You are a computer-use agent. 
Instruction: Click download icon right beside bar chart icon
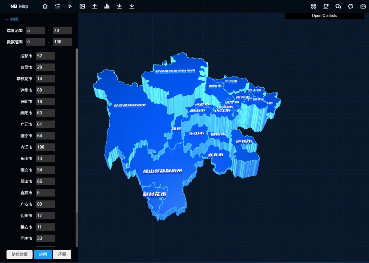(119, 6)
